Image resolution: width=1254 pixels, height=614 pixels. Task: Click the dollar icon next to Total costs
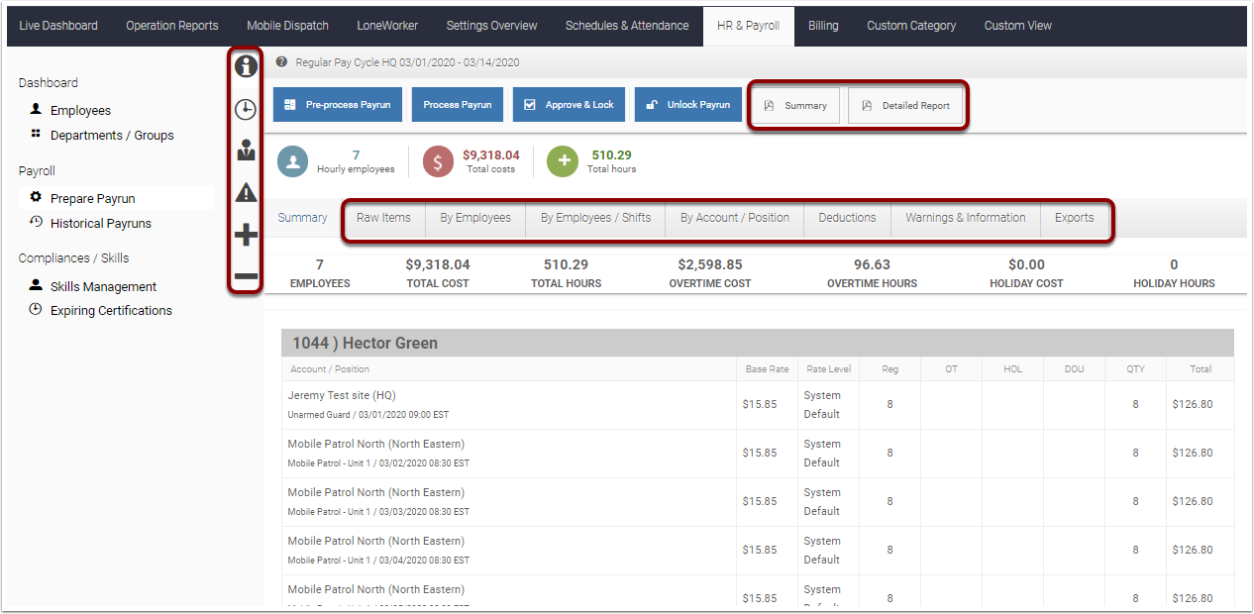coord(437,160)
